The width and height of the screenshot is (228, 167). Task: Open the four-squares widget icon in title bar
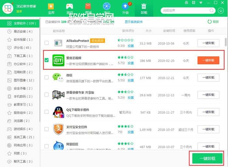pyautogui.click(x=193, y=3)
